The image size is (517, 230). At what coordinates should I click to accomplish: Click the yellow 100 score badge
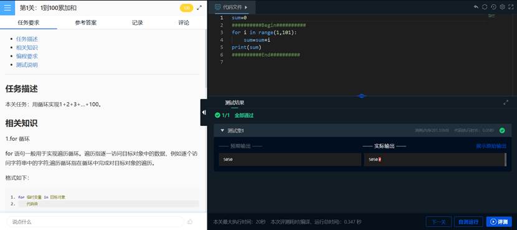coord(186,8)
